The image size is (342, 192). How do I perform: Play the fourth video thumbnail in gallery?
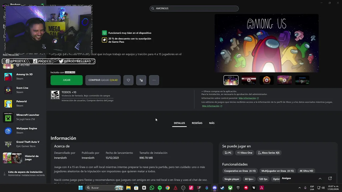point(284,80)
